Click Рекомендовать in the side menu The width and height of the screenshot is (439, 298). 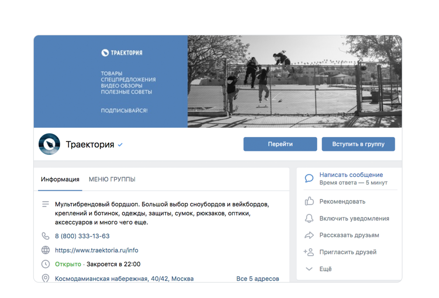(342, 202)
